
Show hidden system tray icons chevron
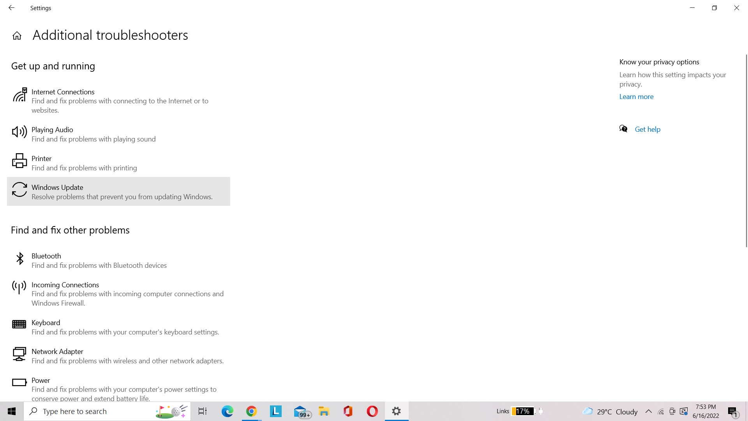[649, 412]
